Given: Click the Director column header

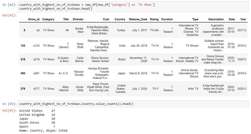Looking at the screenshot, I should [78, 19].
